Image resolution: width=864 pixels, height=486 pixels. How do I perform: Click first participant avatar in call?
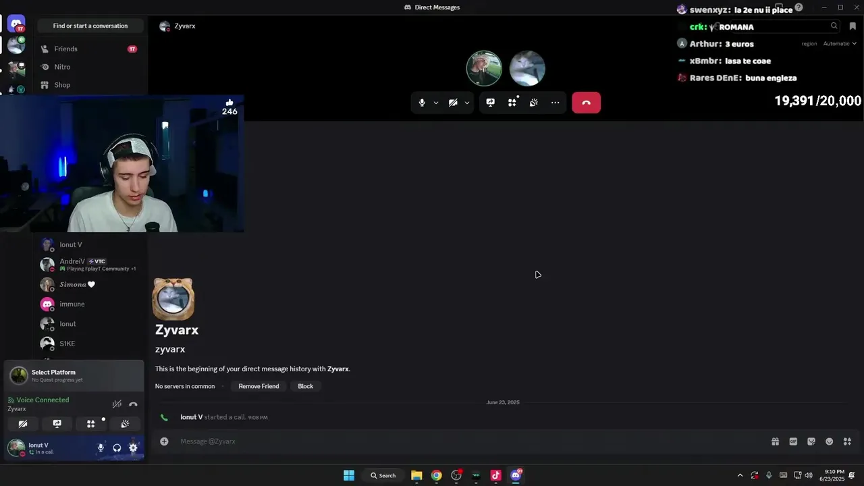(x=484, y=68)
